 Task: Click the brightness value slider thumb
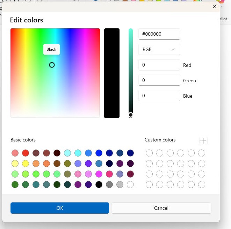pos(131,115)
